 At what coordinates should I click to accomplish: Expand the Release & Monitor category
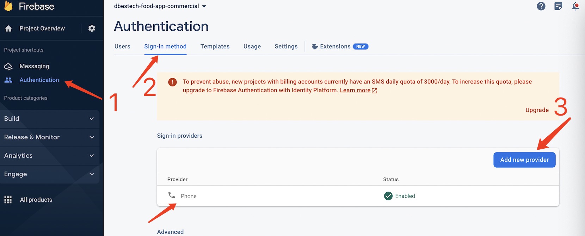(x=50, y=137)
